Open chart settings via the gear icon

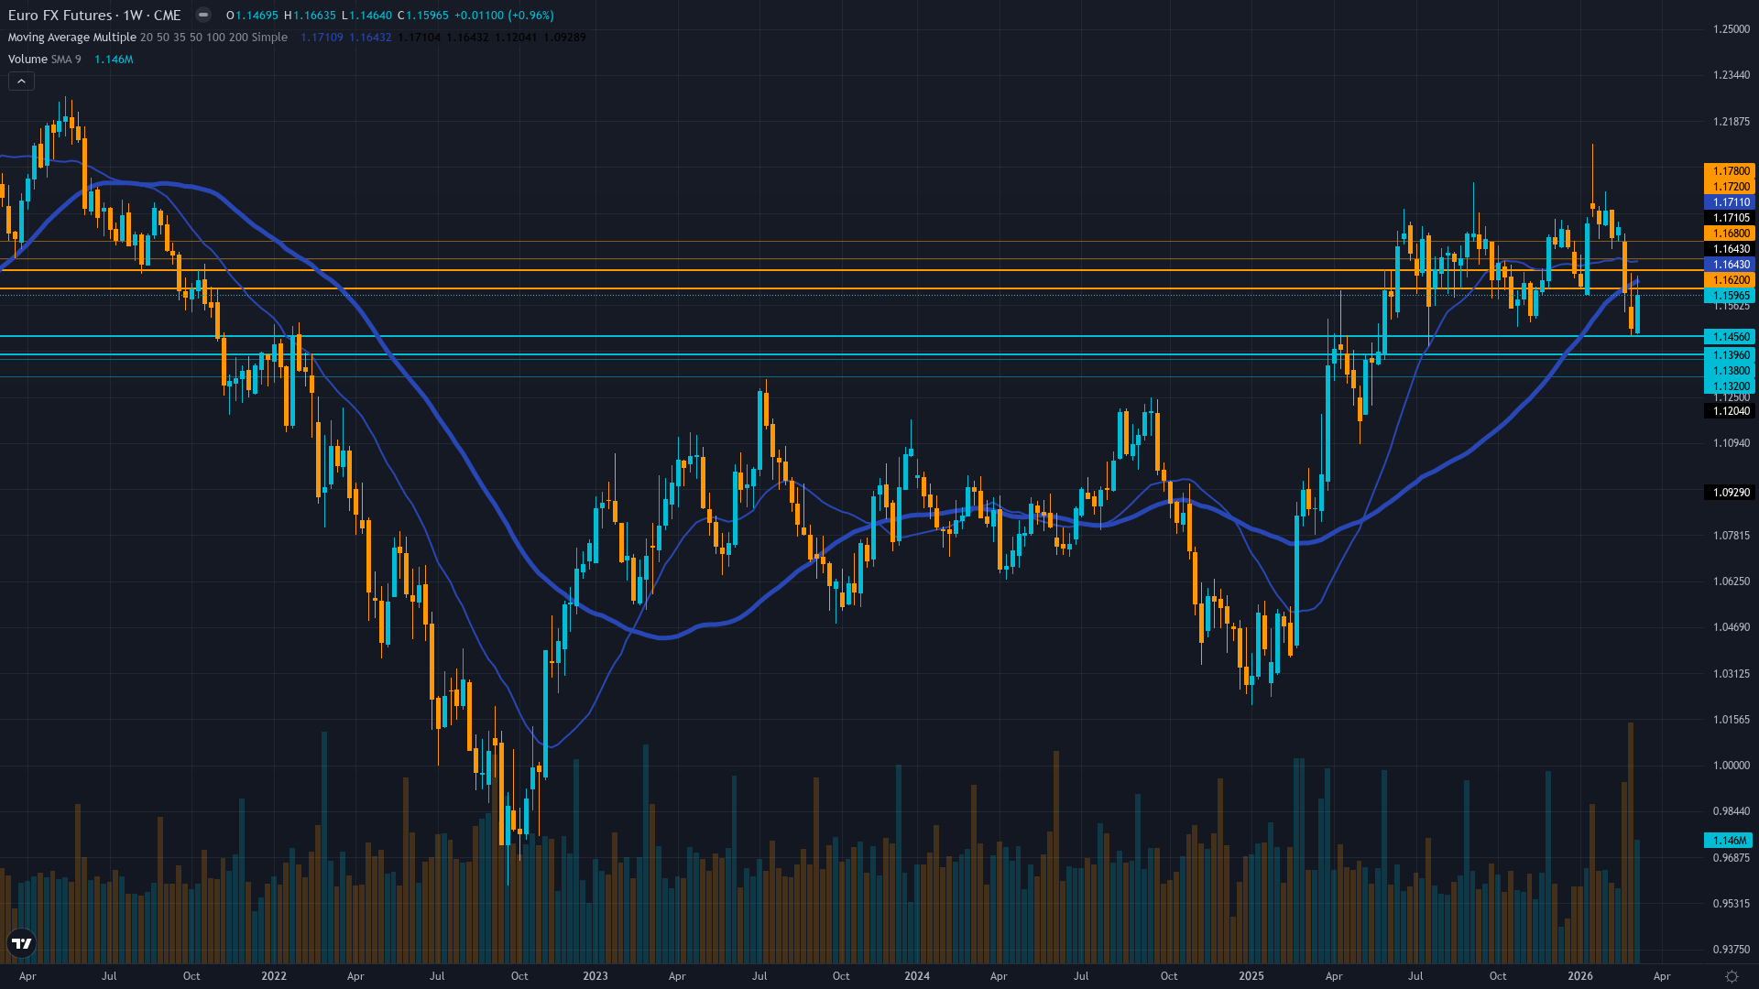(x=1732, y=976)
